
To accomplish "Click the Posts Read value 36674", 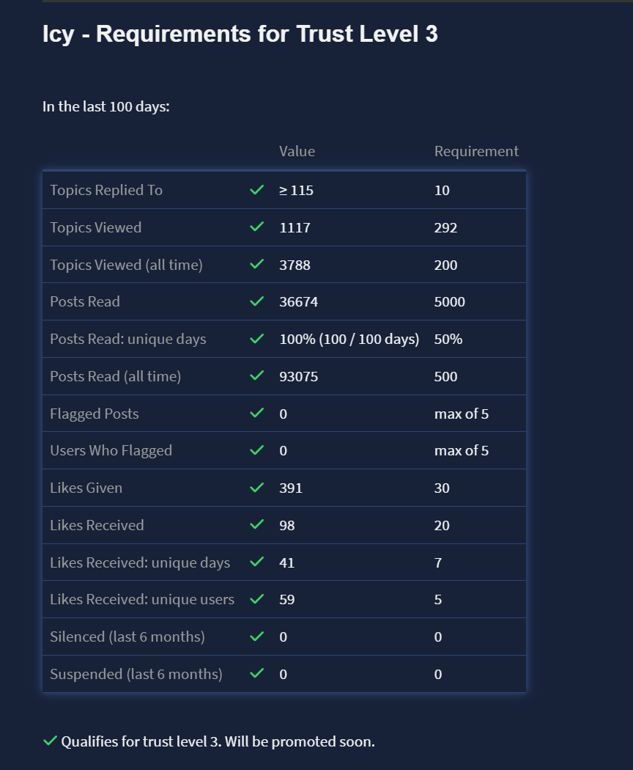I will [298, 301].
